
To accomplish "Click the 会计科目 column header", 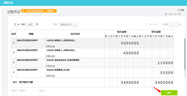I will [75, 34].
